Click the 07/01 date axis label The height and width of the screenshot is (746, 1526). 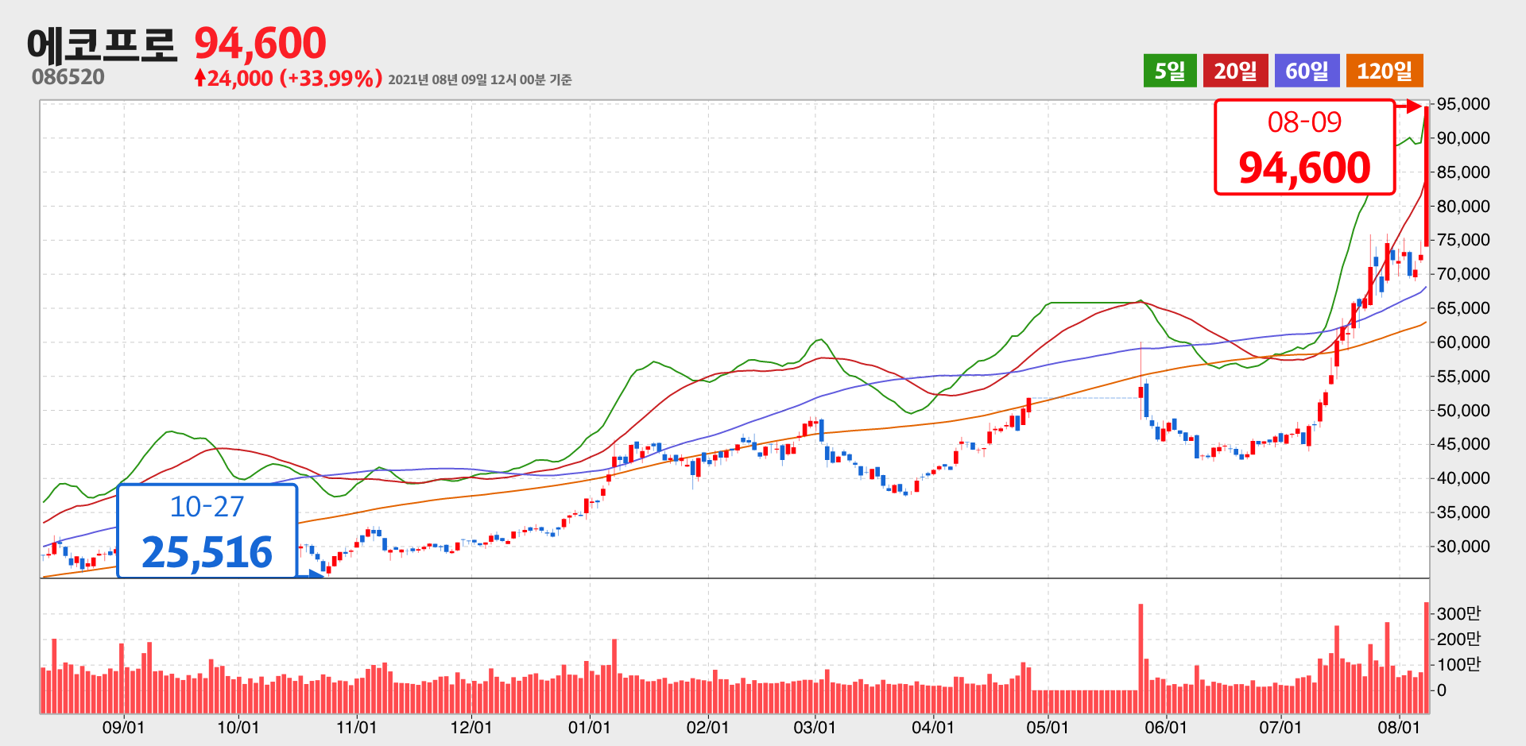[1280, 727]
